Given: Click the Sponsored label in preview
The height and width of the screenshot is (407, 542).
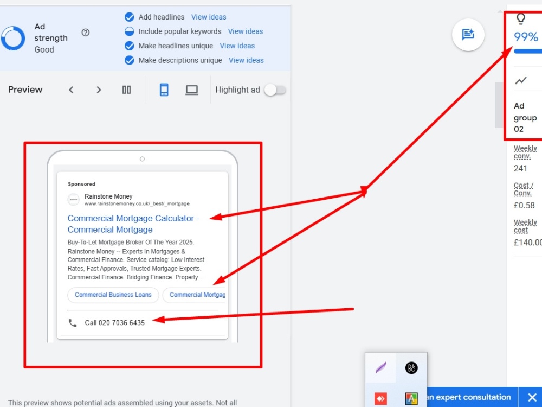Looking at the screenshot, I should click(x=82, y=184).
